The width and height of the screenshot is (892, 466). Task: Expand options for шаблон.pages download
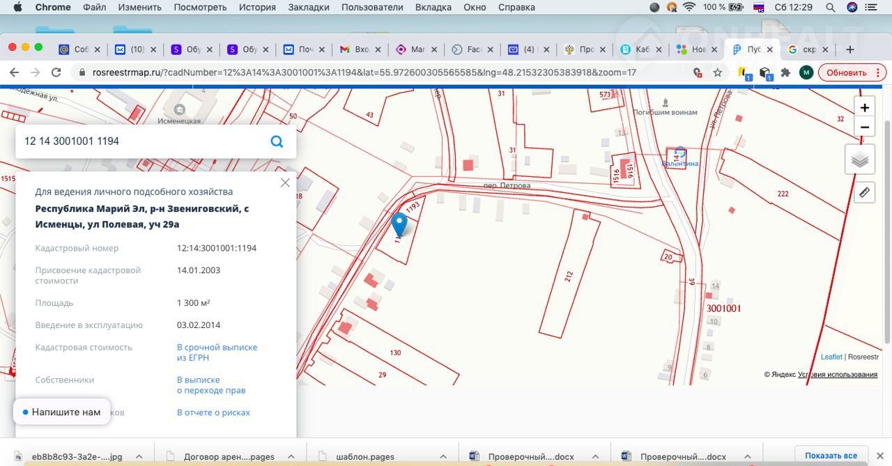point(443,457)
